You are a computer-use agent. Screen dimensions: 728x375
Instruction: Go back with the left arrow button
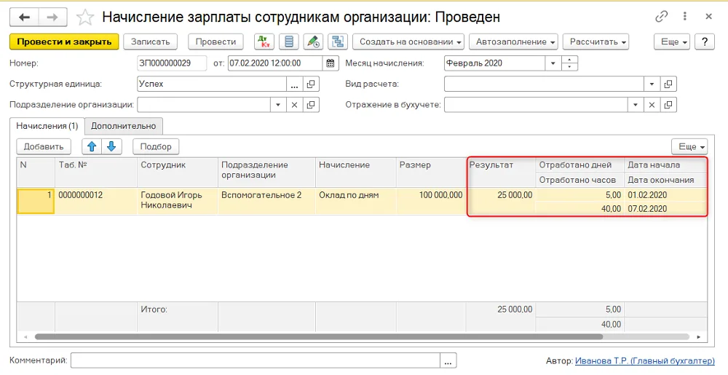[24, 17]
